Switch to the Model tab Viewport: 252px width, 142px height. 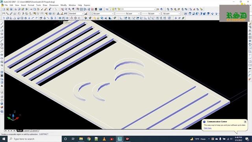(x=20, y=131)
